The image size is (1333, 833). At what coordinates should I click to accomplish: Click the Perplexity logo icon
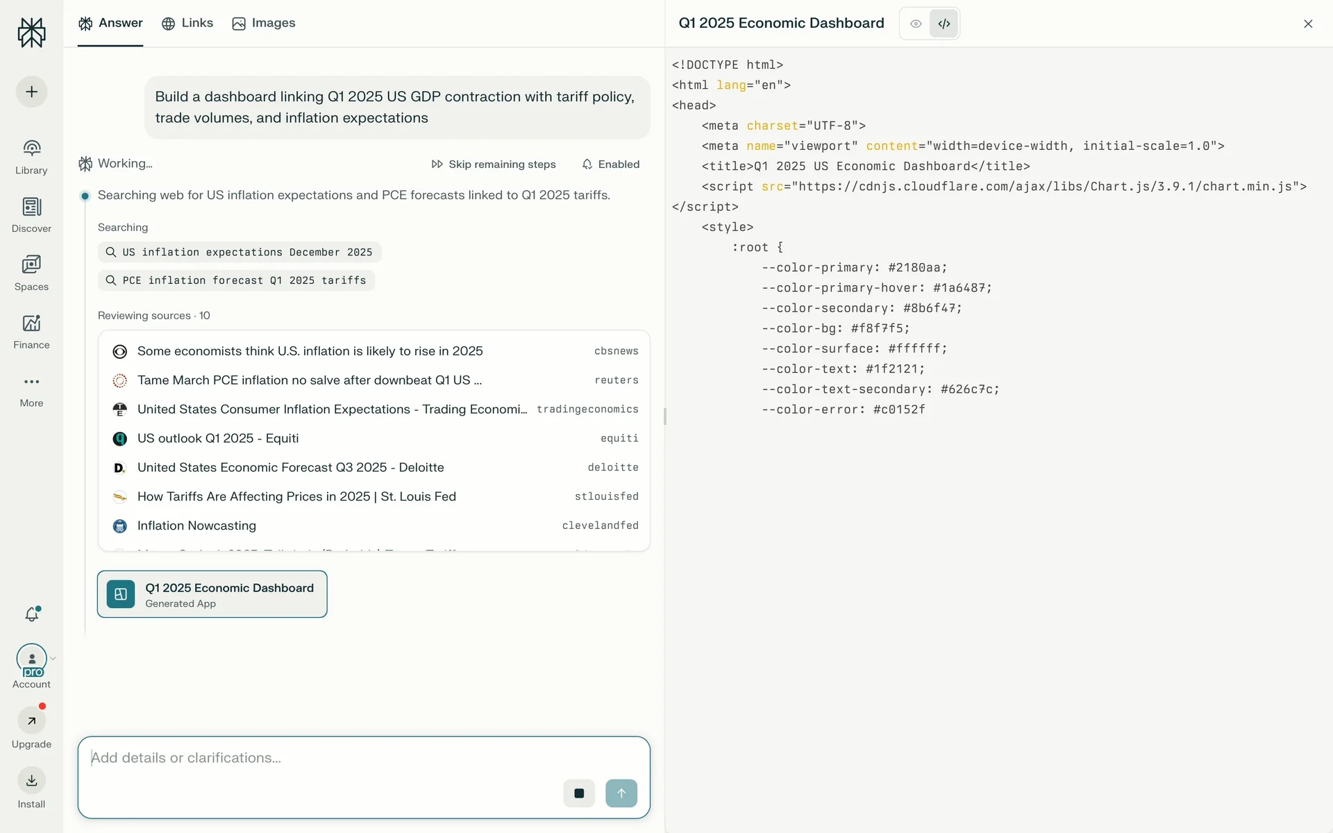[31, 33]
